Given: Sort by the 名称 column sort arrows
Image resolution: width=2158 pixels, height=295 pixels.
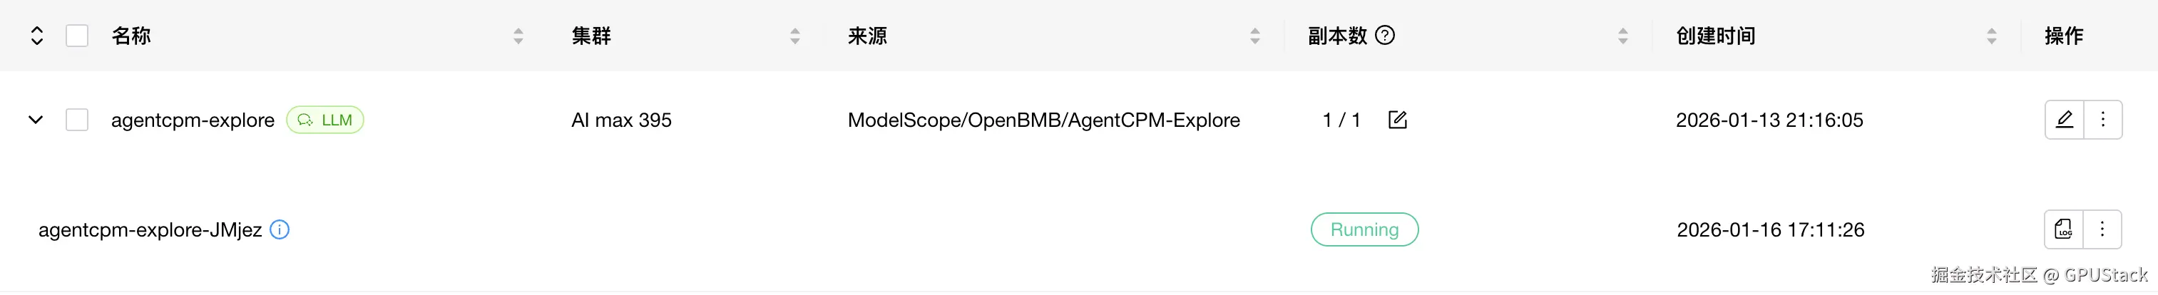Looking at the screenshot, I should coord(518,36).
